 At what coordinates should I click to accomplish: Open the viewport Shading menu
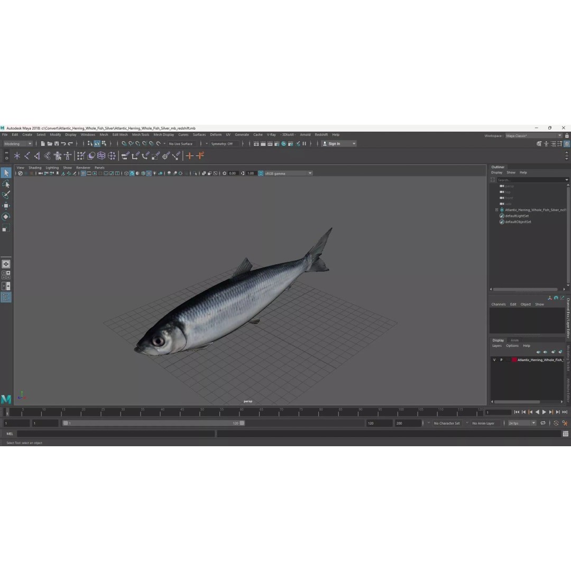point(35,168)
